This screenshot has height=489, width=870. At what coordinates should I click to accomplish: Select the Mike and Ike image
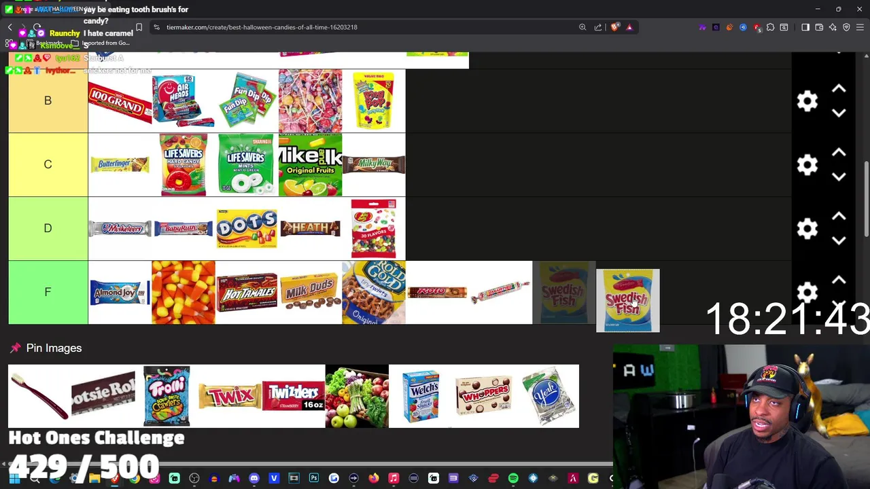[x=310, y=164]
